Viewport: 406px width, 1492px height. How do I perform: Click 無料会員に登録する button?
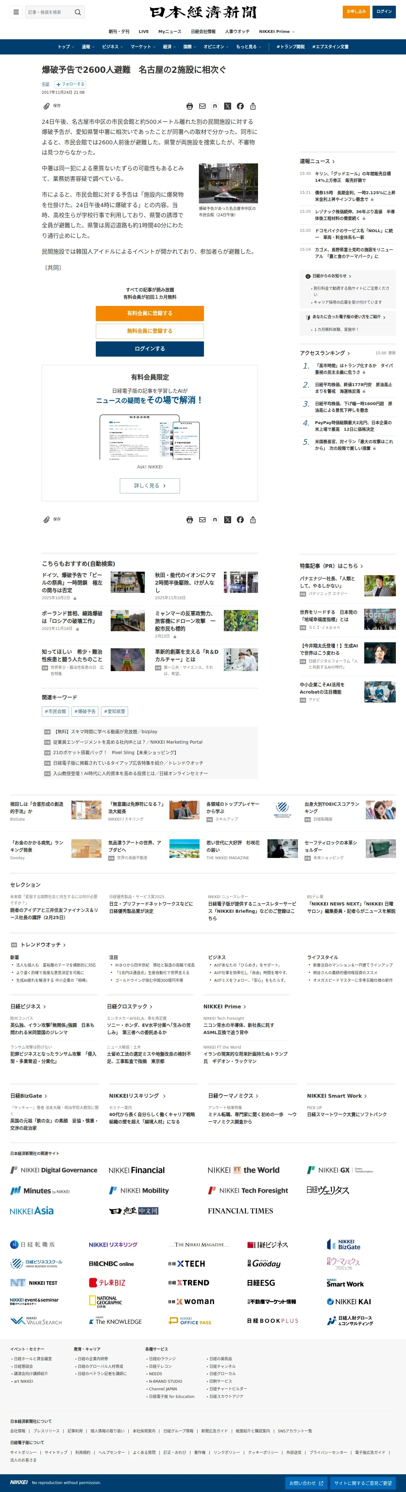pos(150,331)
